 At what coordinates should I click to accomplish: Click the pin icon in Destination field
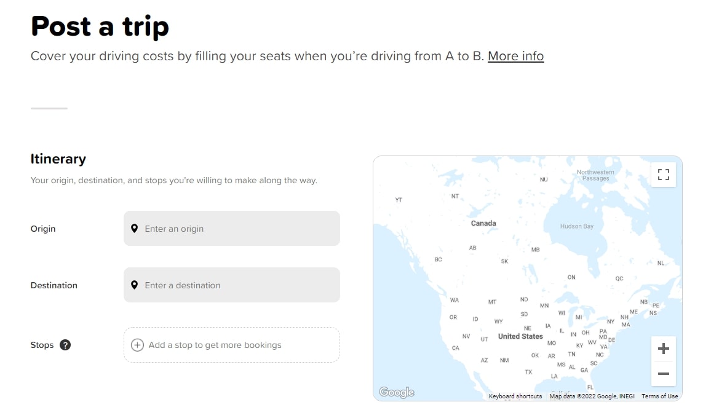pyautogui.click(x=135, y=285)
